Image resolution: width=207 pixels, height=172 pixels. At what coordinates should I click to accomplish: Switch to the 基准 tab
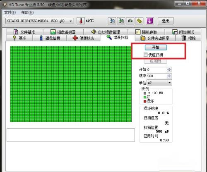19,38
